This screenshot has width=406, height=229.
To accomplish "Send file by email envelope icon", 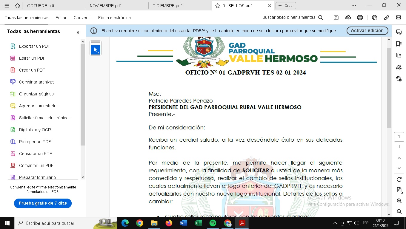I will [399, 18].
